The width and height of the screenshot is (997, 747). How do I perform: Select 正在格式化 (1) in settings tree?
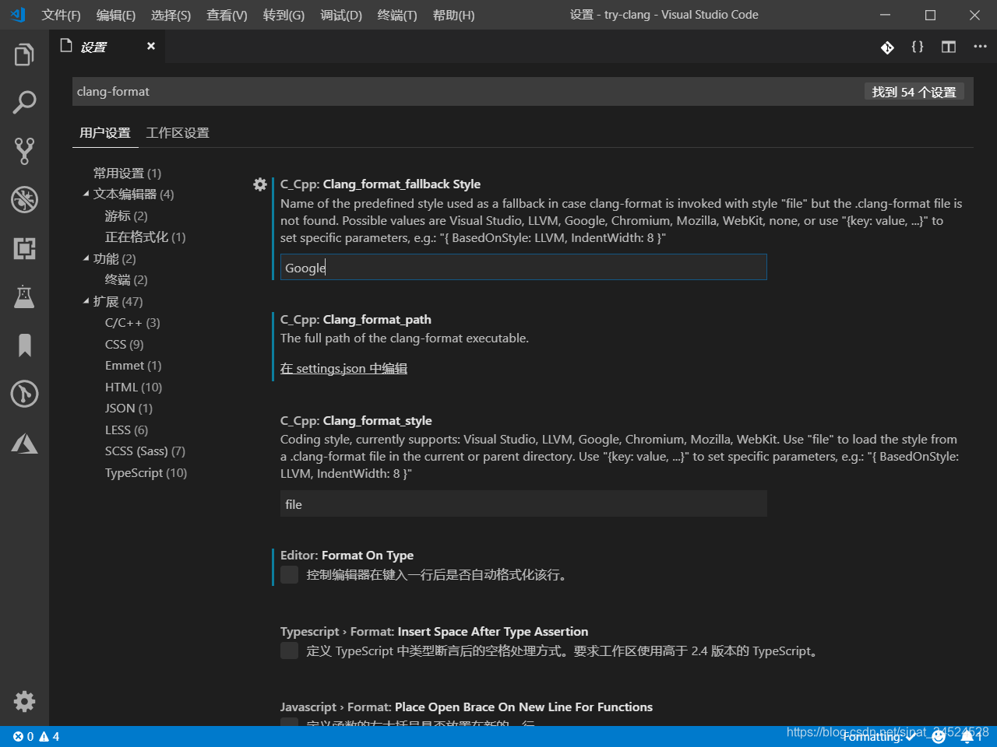point(145,237)
